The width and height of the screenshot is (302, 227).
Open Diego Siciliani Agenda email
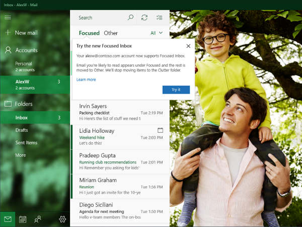tap(120, 211)
